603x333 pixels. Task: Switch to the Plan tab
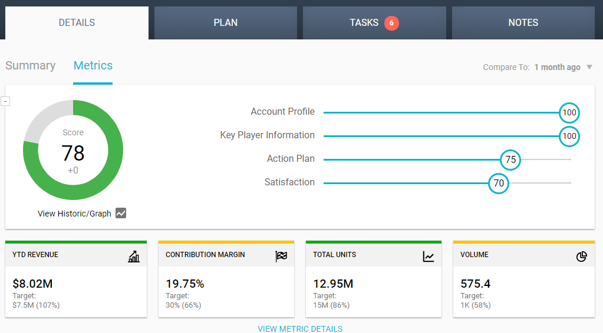tap(225, 23)
